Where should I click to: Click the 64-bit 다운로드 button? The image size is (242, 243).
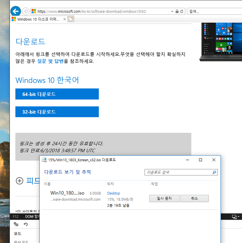click(57, 94)
